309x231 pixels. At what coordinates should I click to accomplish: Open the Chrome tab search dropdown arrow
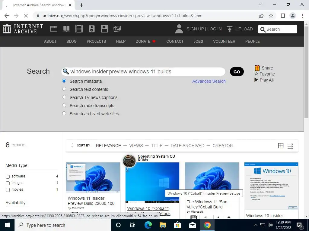click(x=260, y=4)
